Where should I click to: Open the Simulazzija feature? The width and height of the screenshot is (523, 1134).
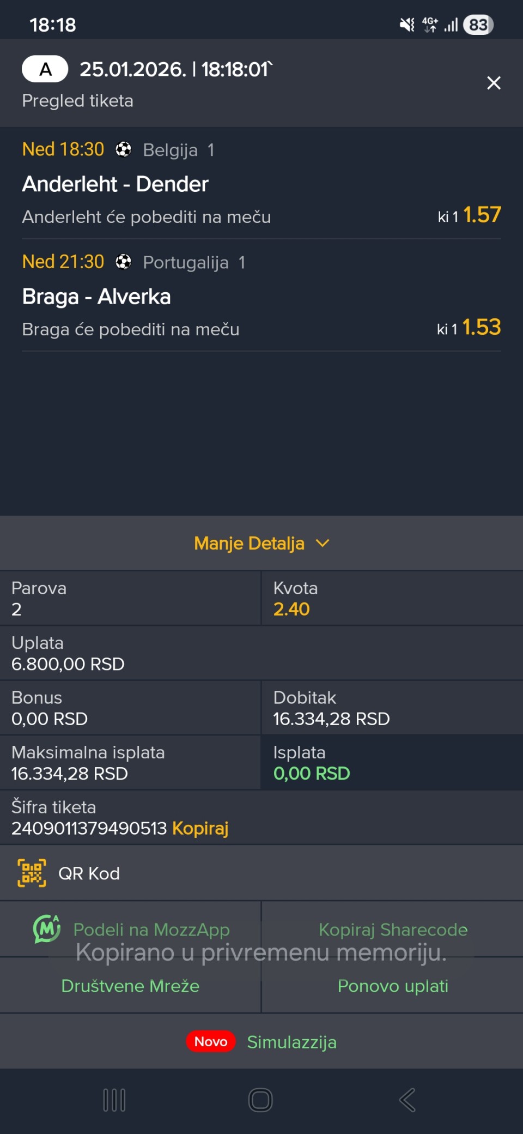click(291, 1042)
